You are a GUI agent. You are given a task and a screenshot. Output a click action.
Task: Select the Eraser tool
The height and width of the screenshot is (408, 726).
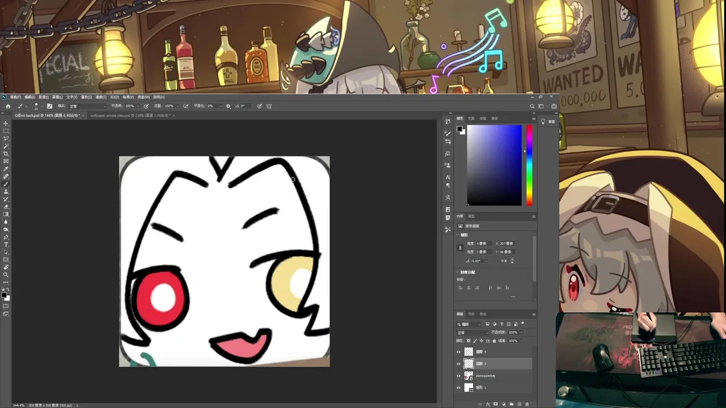pyautogui.click(x=6, y=206)
